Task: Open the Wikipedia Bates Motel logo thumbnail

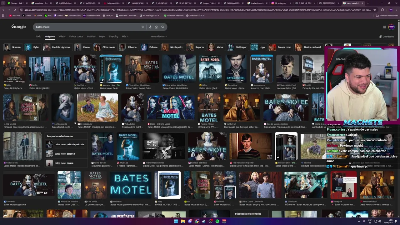Action: tap(131, 185)
